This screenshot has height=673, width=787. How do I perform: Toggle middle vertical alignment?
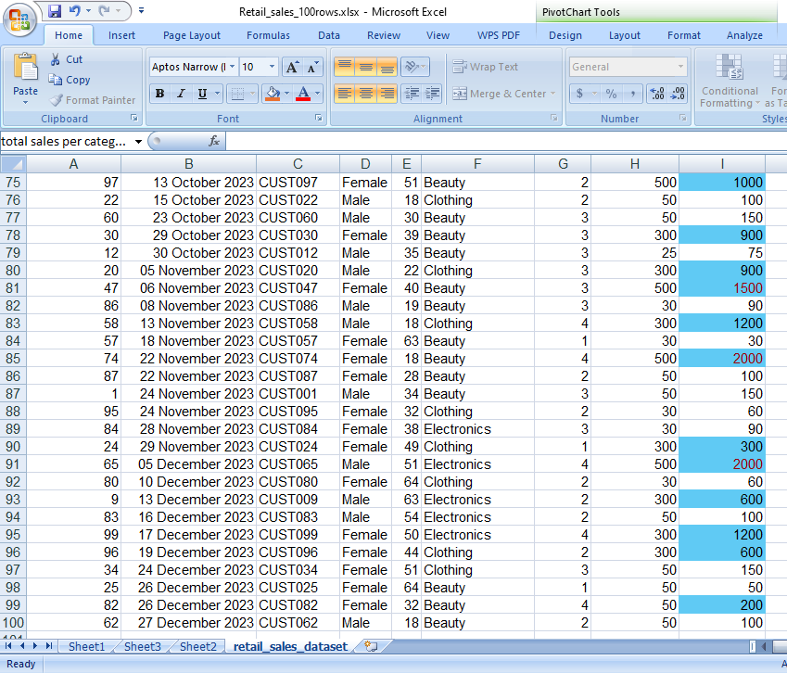coord(366,67)
